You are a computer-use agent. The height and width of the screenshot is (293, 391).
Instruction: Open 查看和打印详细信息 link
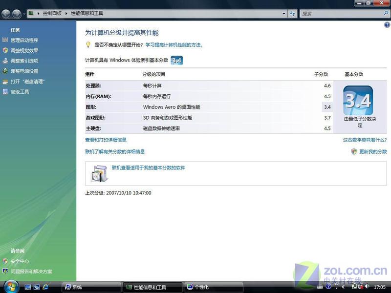[106, 140]
